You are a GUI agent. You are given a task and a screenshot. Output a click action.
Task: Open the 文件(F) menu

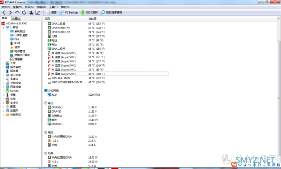coord(6,7)
